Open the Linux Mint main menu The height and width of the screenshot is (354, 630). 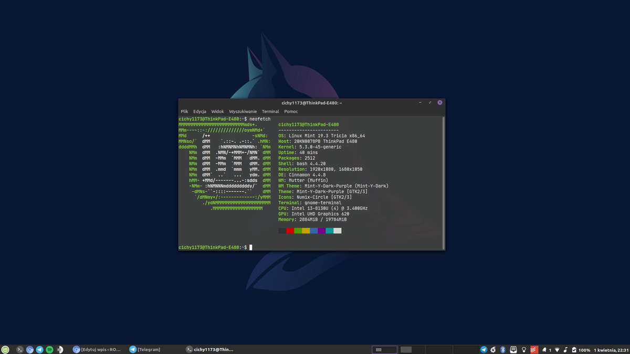pos(6,349)
